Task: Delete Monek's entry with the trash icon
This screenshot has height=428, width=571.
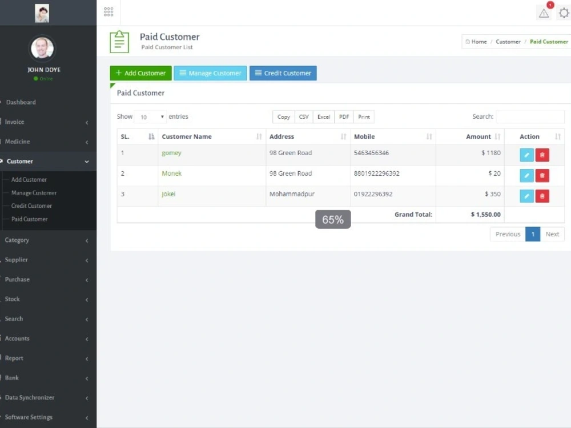Action: (x=542, y=175)
